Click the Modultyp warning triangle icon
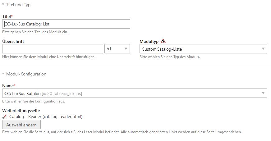The width and height of the screenshot is (271, 141). tap(163, 41)
